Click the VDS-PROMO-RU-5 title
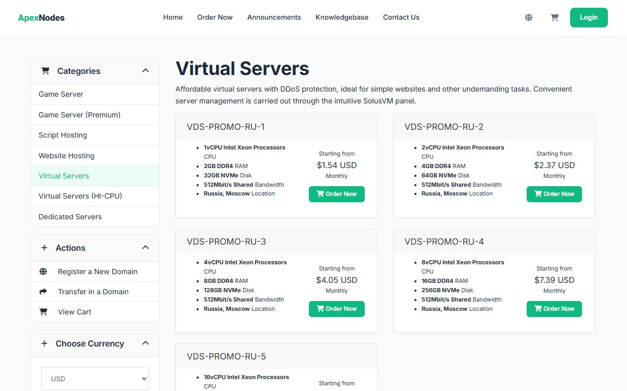 point(227,356)
